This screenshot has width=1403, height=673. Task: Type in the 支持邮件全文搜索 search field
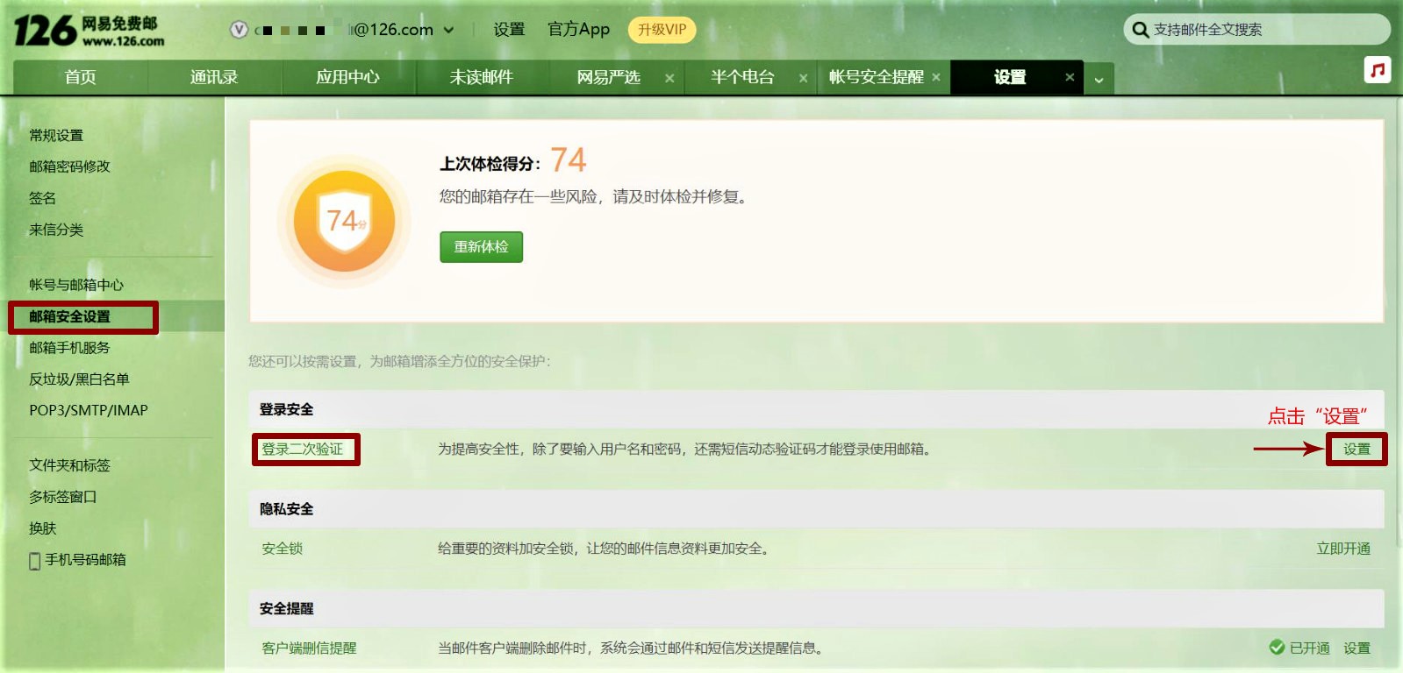1263,30
